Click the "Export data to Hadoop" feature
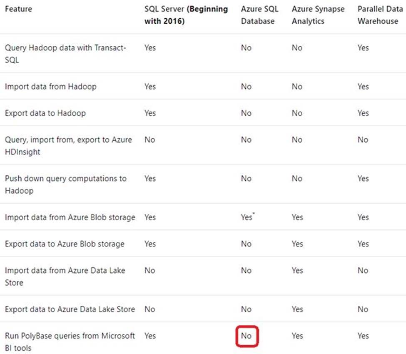Viewport: 406px width, 354px height. point(45,113)
